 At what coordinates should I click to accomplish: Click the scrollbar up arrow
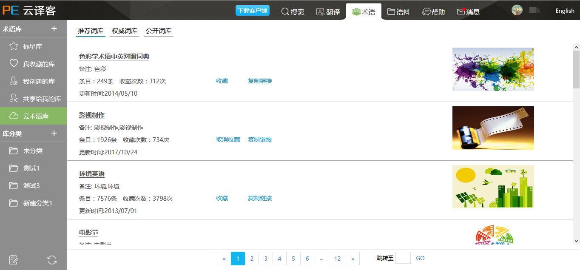(577, 47)
